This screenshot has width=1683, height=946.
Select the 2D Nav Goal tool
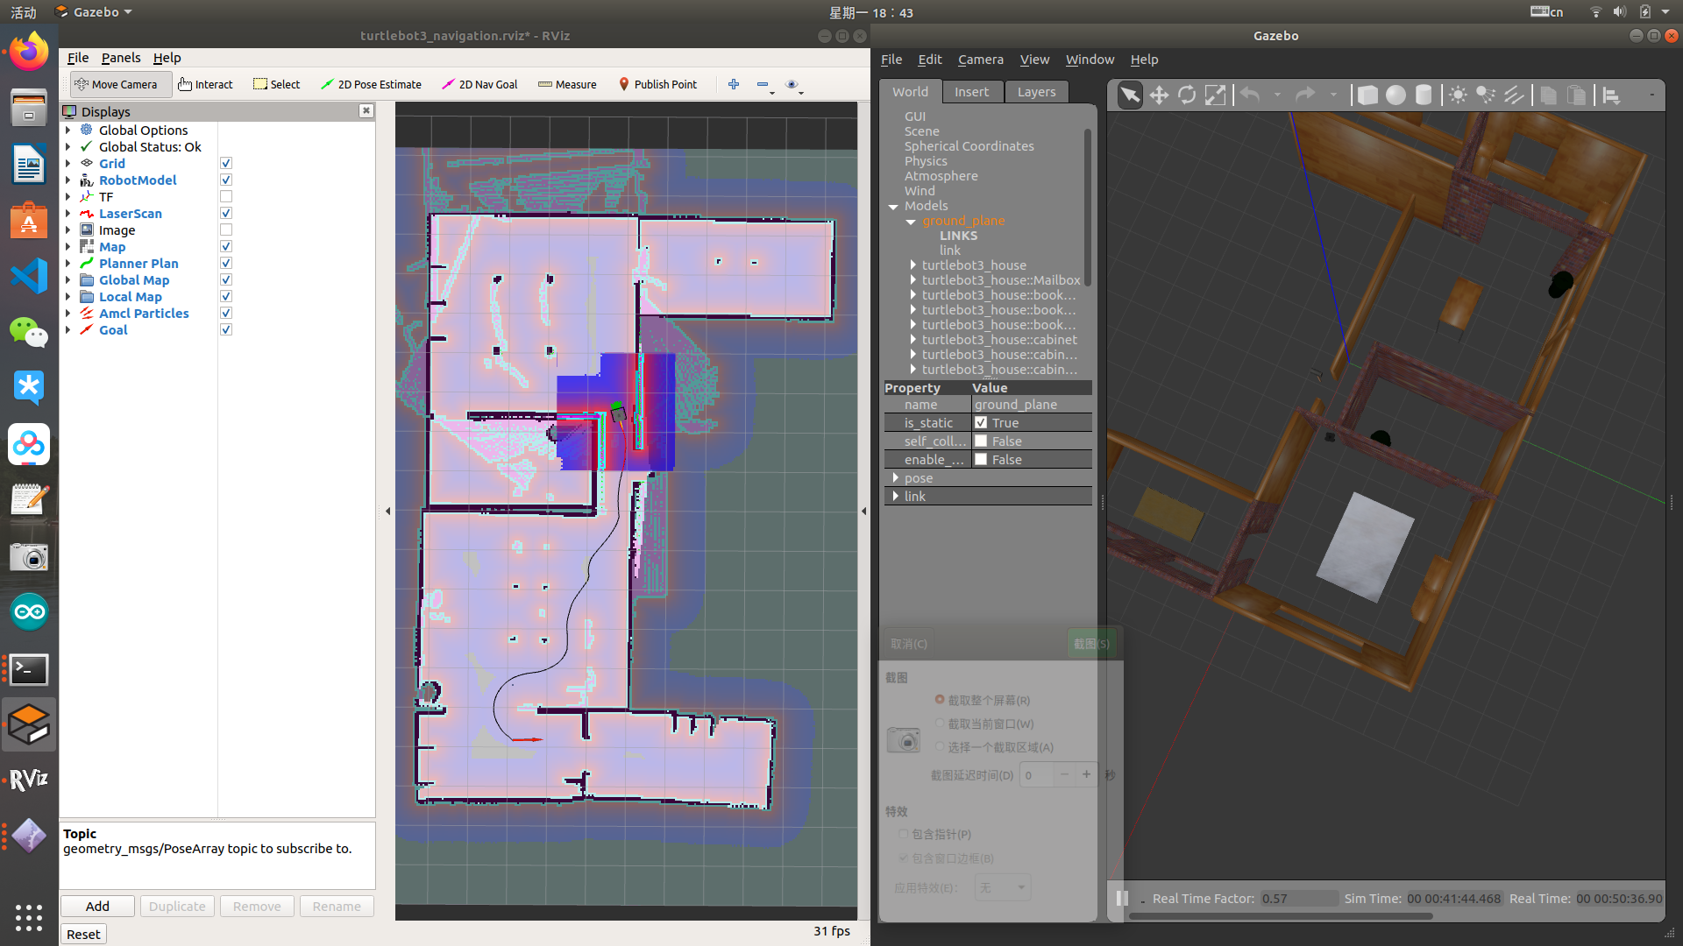pyautogui.click(x=481, y=83)
